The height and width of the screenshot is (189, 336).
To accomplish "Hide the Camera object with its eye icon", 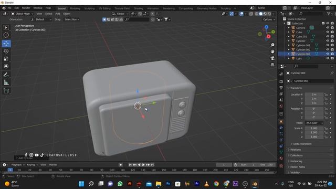I will pyautogui.click(x=328, y=28).
